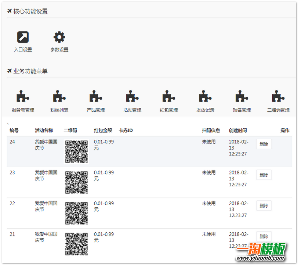This screenshot has width=298, height=265.
Task: Delete the record numbered 23
Action: click(264, 175)
